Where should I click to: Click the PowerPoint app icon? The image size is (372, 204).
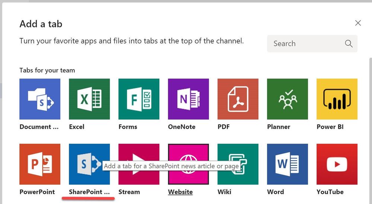coord(40,164)
